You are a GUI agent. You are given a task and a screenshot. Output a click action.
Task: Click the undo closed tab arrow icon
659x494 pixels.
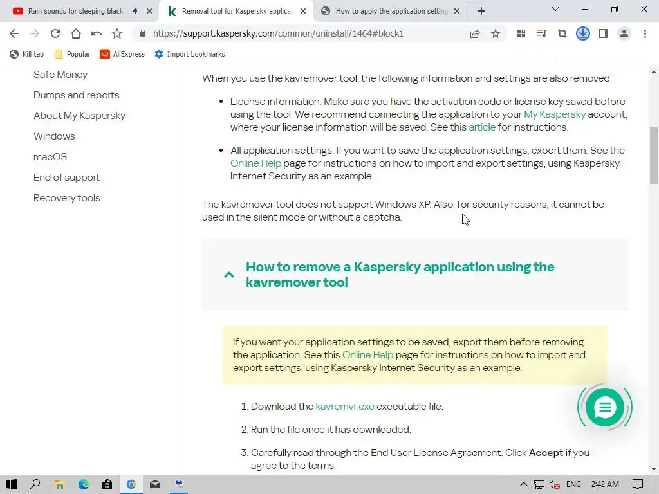coord(97,33)
